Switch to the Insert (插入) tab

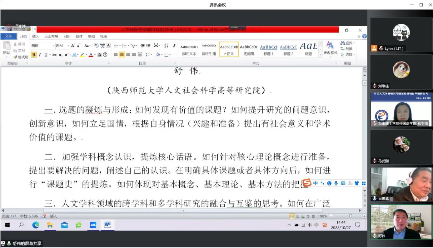click(x=36, y=37)
